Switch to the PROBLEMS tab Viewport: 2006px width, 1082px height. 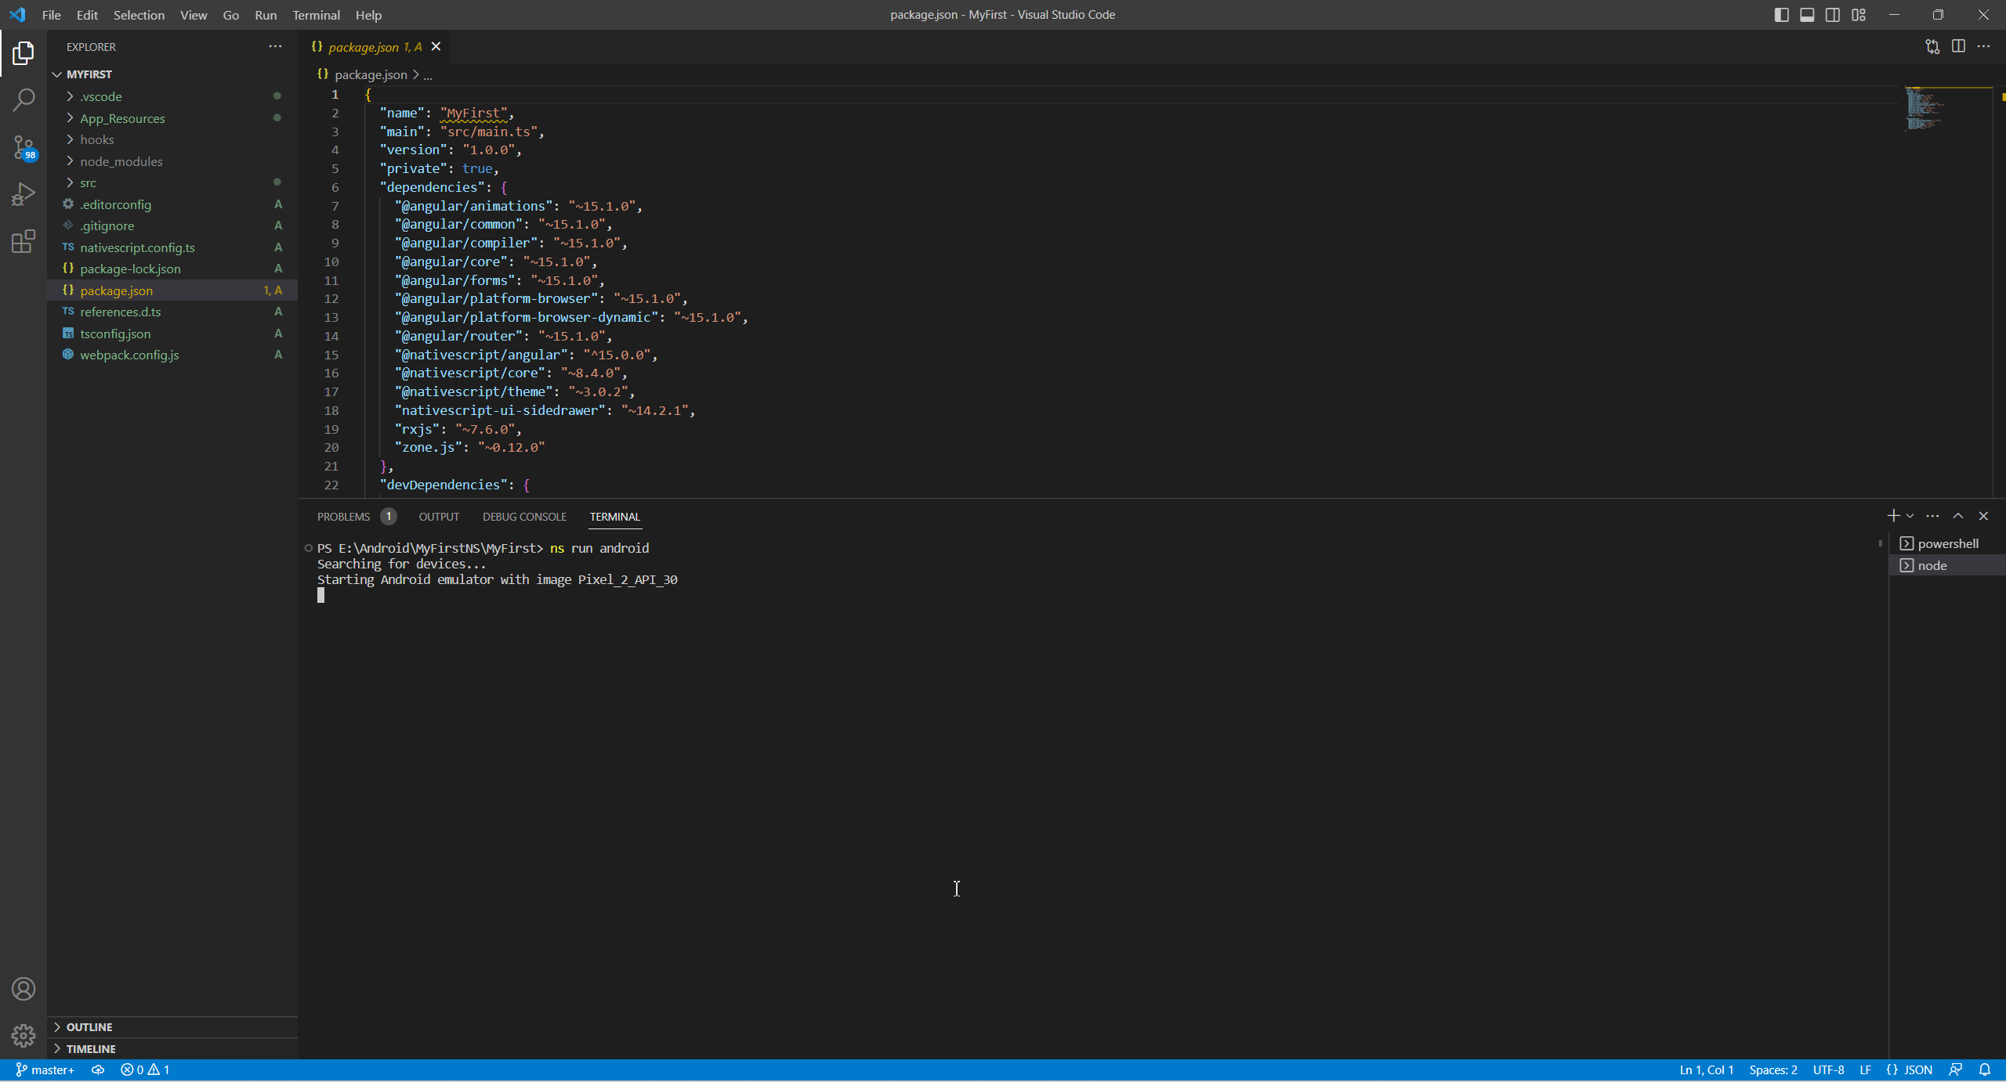pyautogui.click(x=343, y=517)
